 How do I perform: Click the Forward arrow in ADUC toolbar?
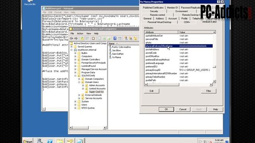(x=76, y=39)
